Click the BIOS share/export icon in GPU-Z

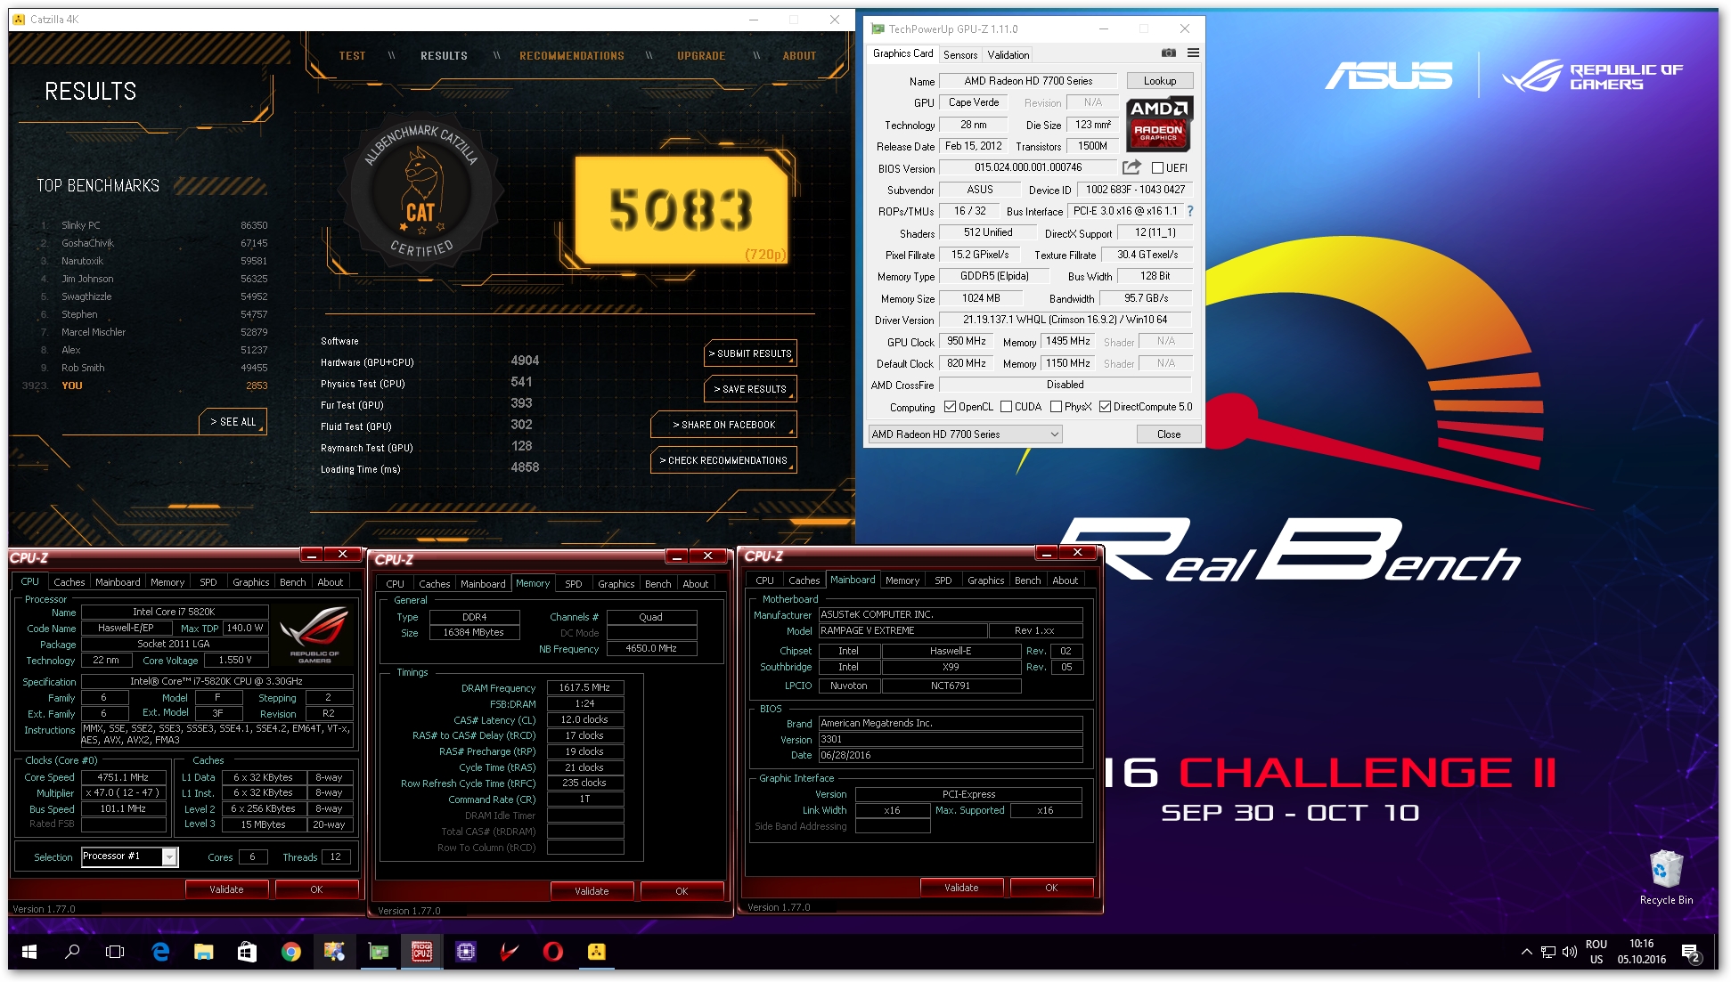(1131, 167)
